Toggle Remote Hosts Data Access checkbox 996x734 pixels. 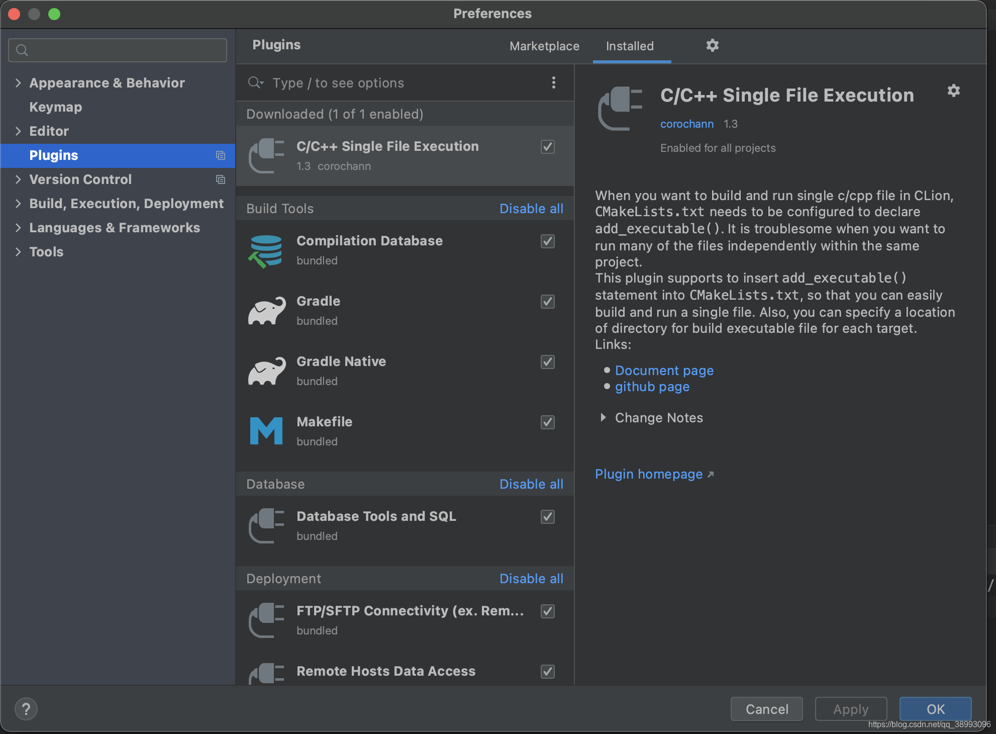pos(548,672)
